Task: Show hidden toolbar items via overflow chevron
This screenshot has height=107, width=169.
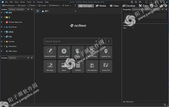Action: pyautogui.click(x=75, y=6)
